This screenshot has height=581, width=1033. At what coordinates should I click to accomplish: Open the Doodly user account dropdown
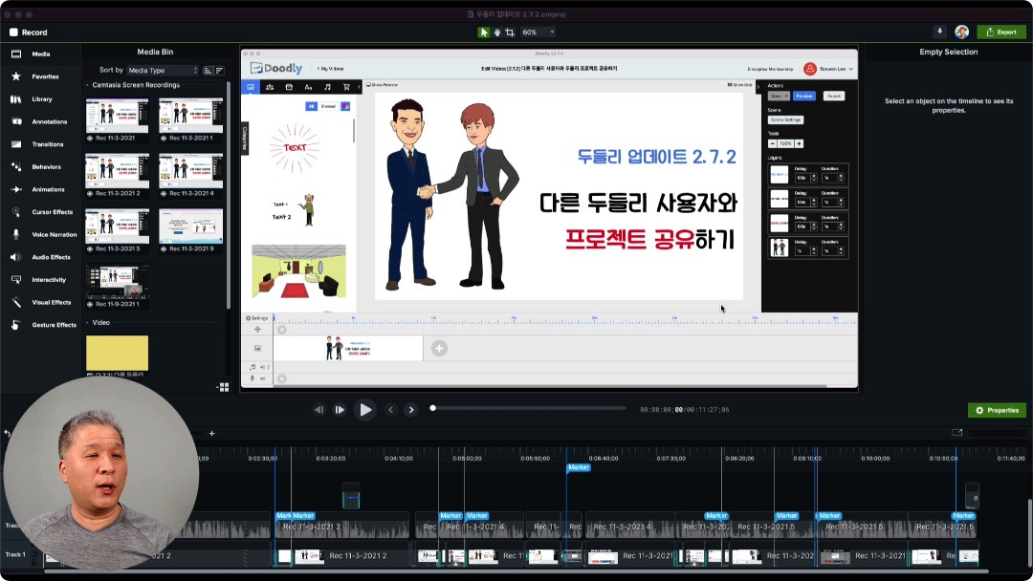tap(828, 69)
